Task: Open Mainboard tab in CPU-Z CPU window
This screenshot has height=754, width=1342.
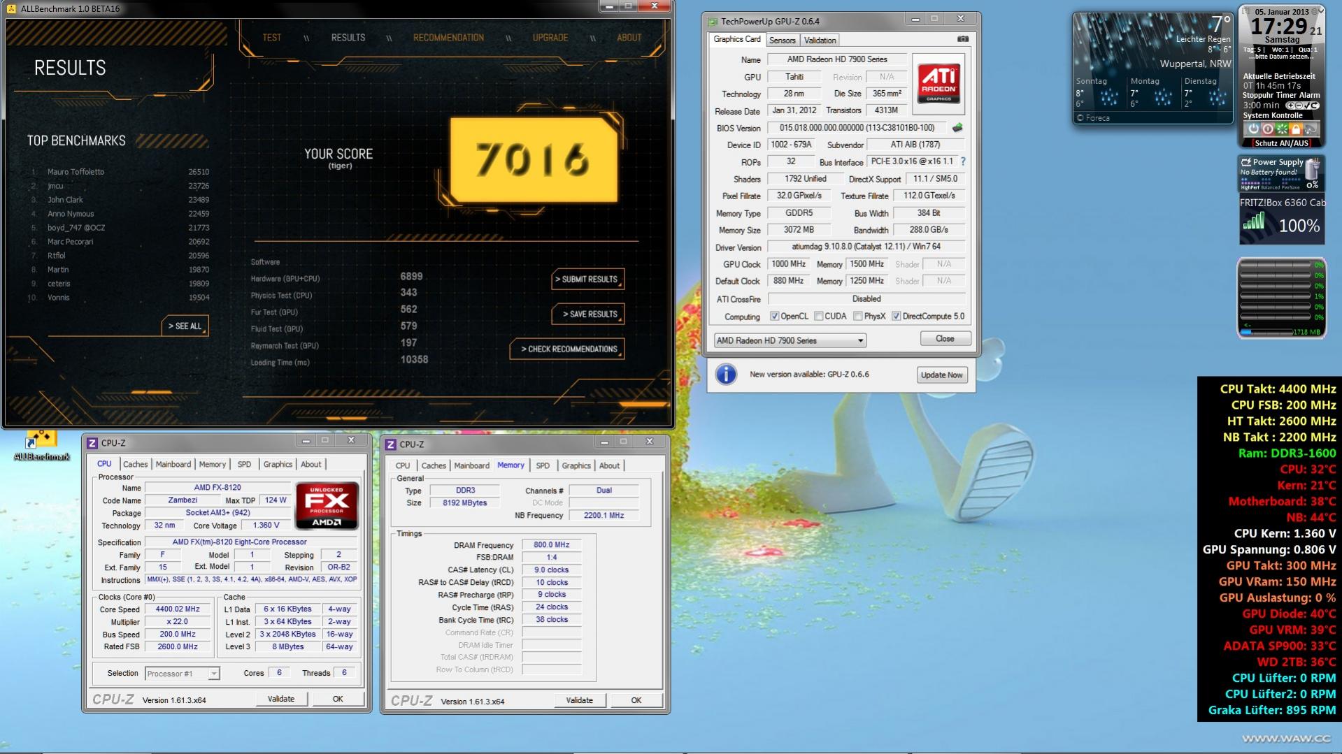Action: click(x=173, y=464)
